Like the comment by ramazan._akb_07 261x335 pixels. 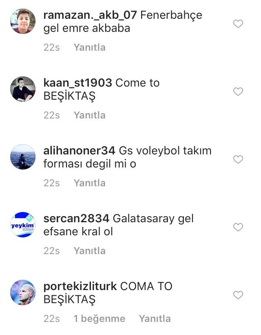238,24
